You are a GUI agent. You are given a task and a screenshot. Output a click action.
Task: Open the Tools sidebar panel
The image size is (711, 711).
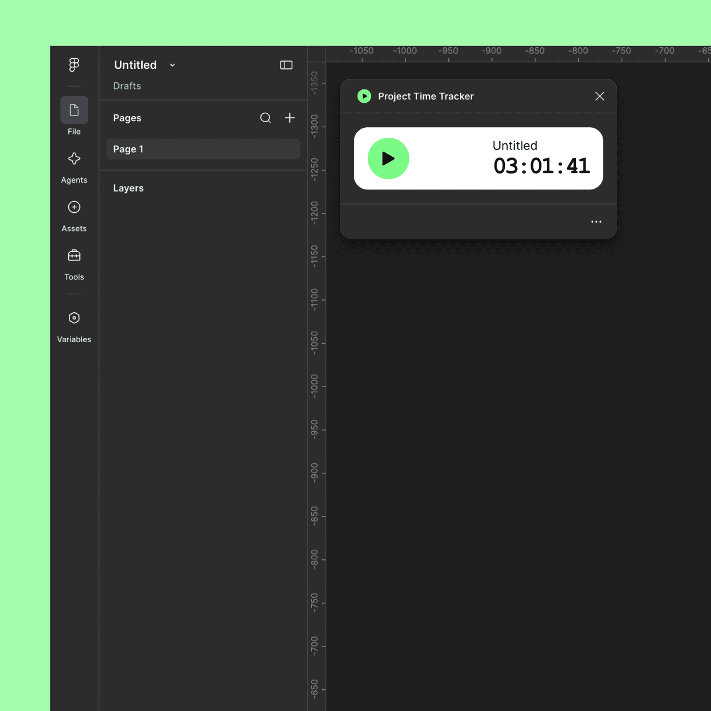(x=74, y=256)
